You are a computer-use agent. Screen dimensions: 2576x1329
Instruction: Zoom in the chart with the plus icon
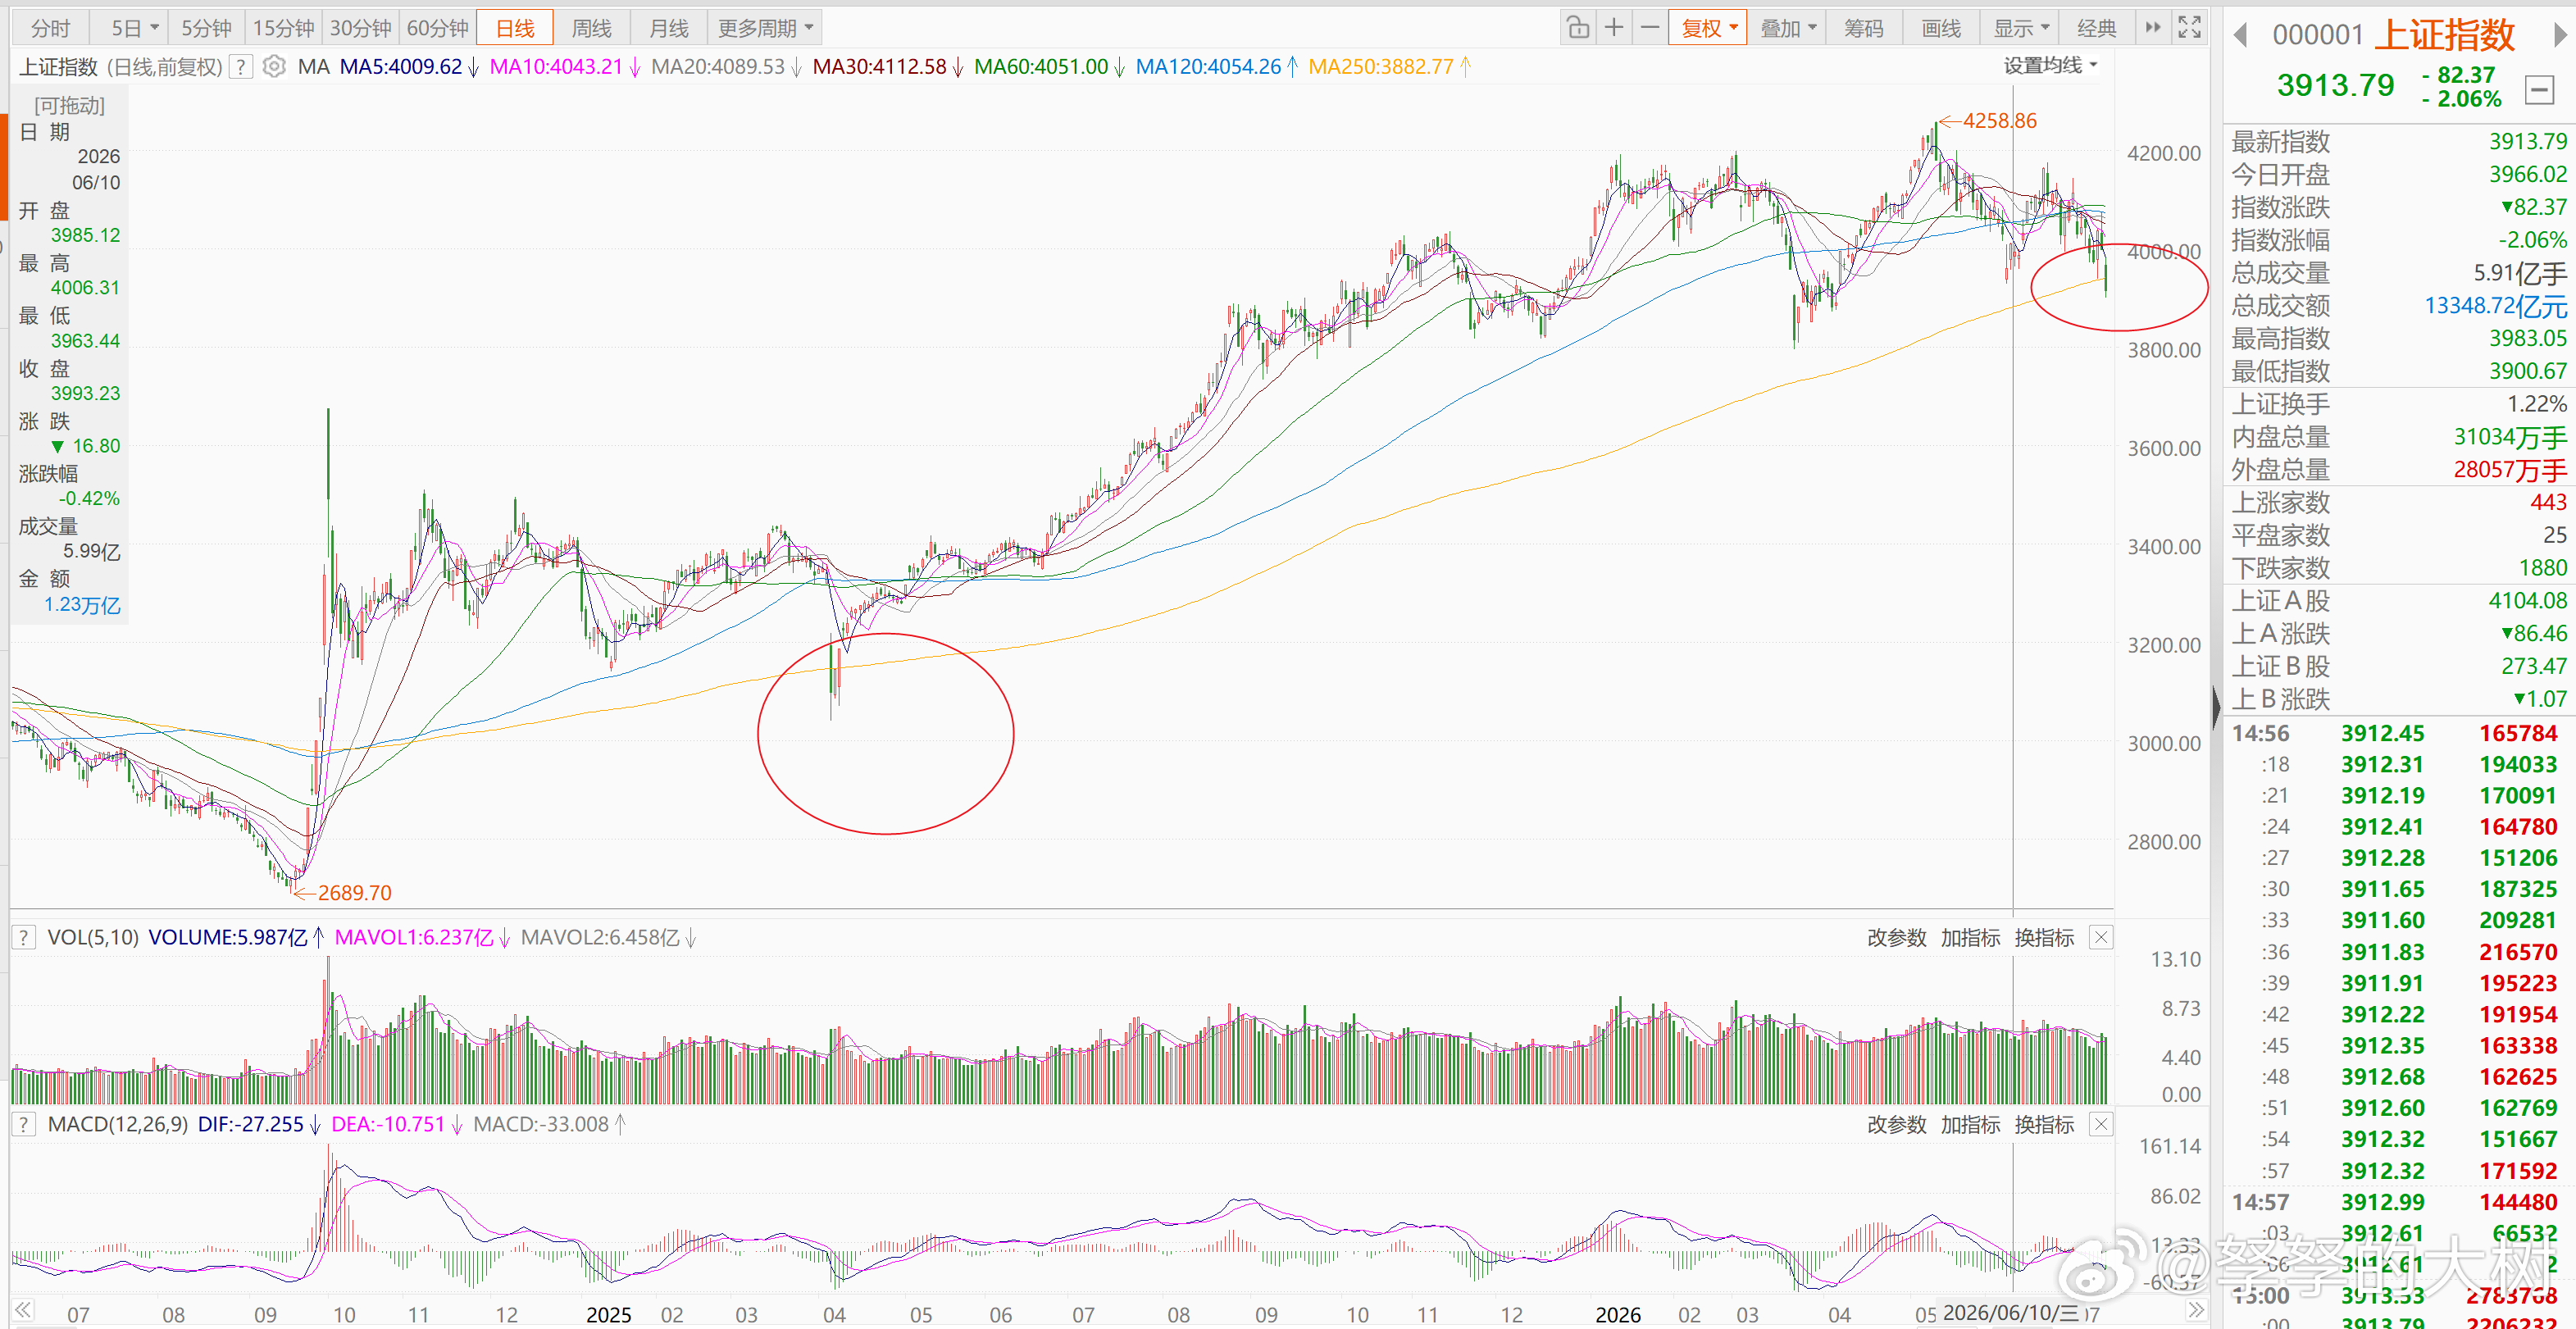click(1614, 28)
